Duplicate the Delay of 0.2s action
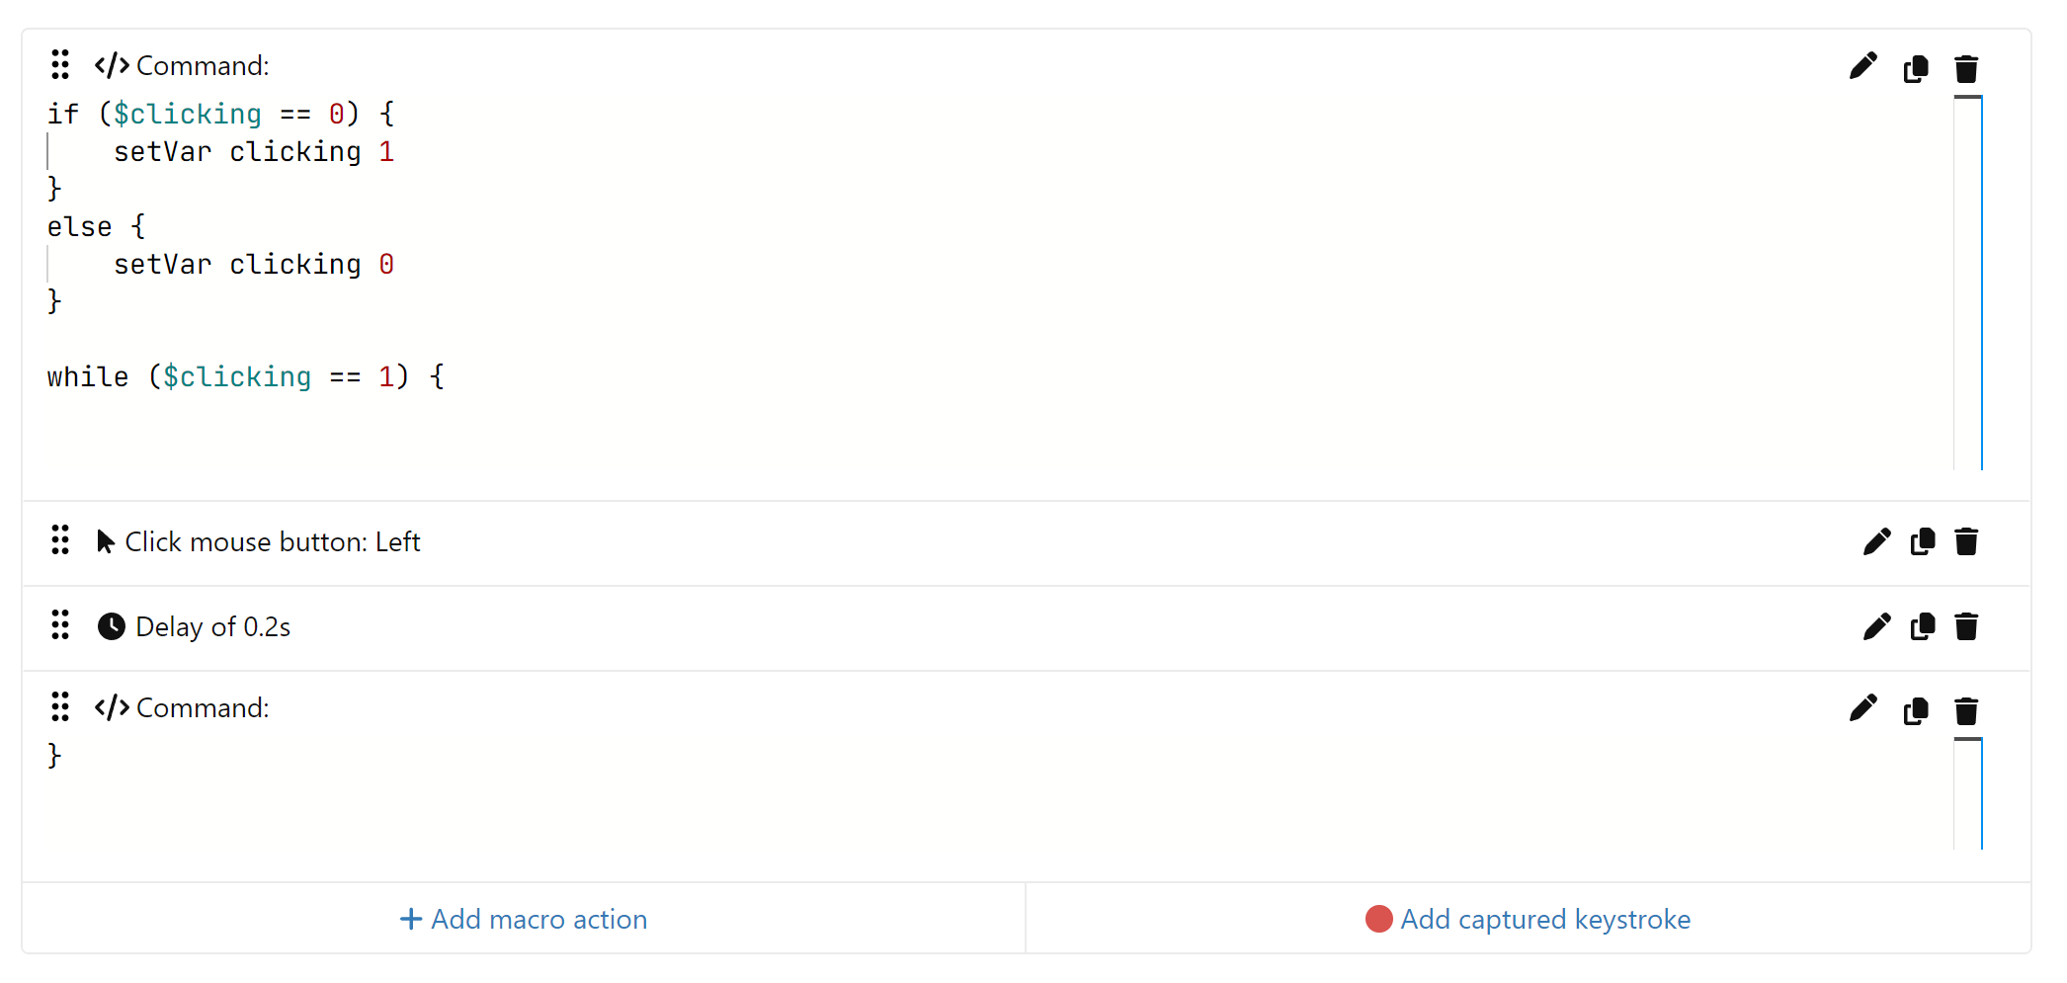 pos(1923,626)
